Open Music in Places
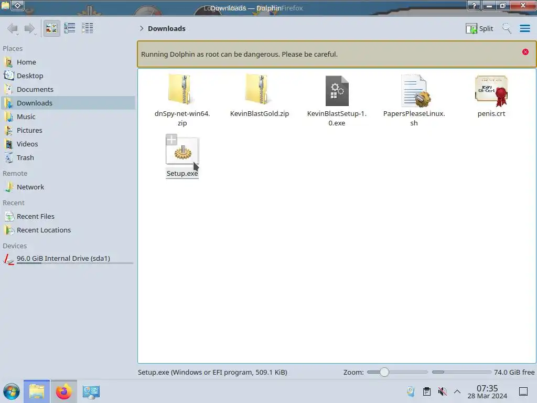The height and width of the screenshot is (403, 537). click(68, 117)
